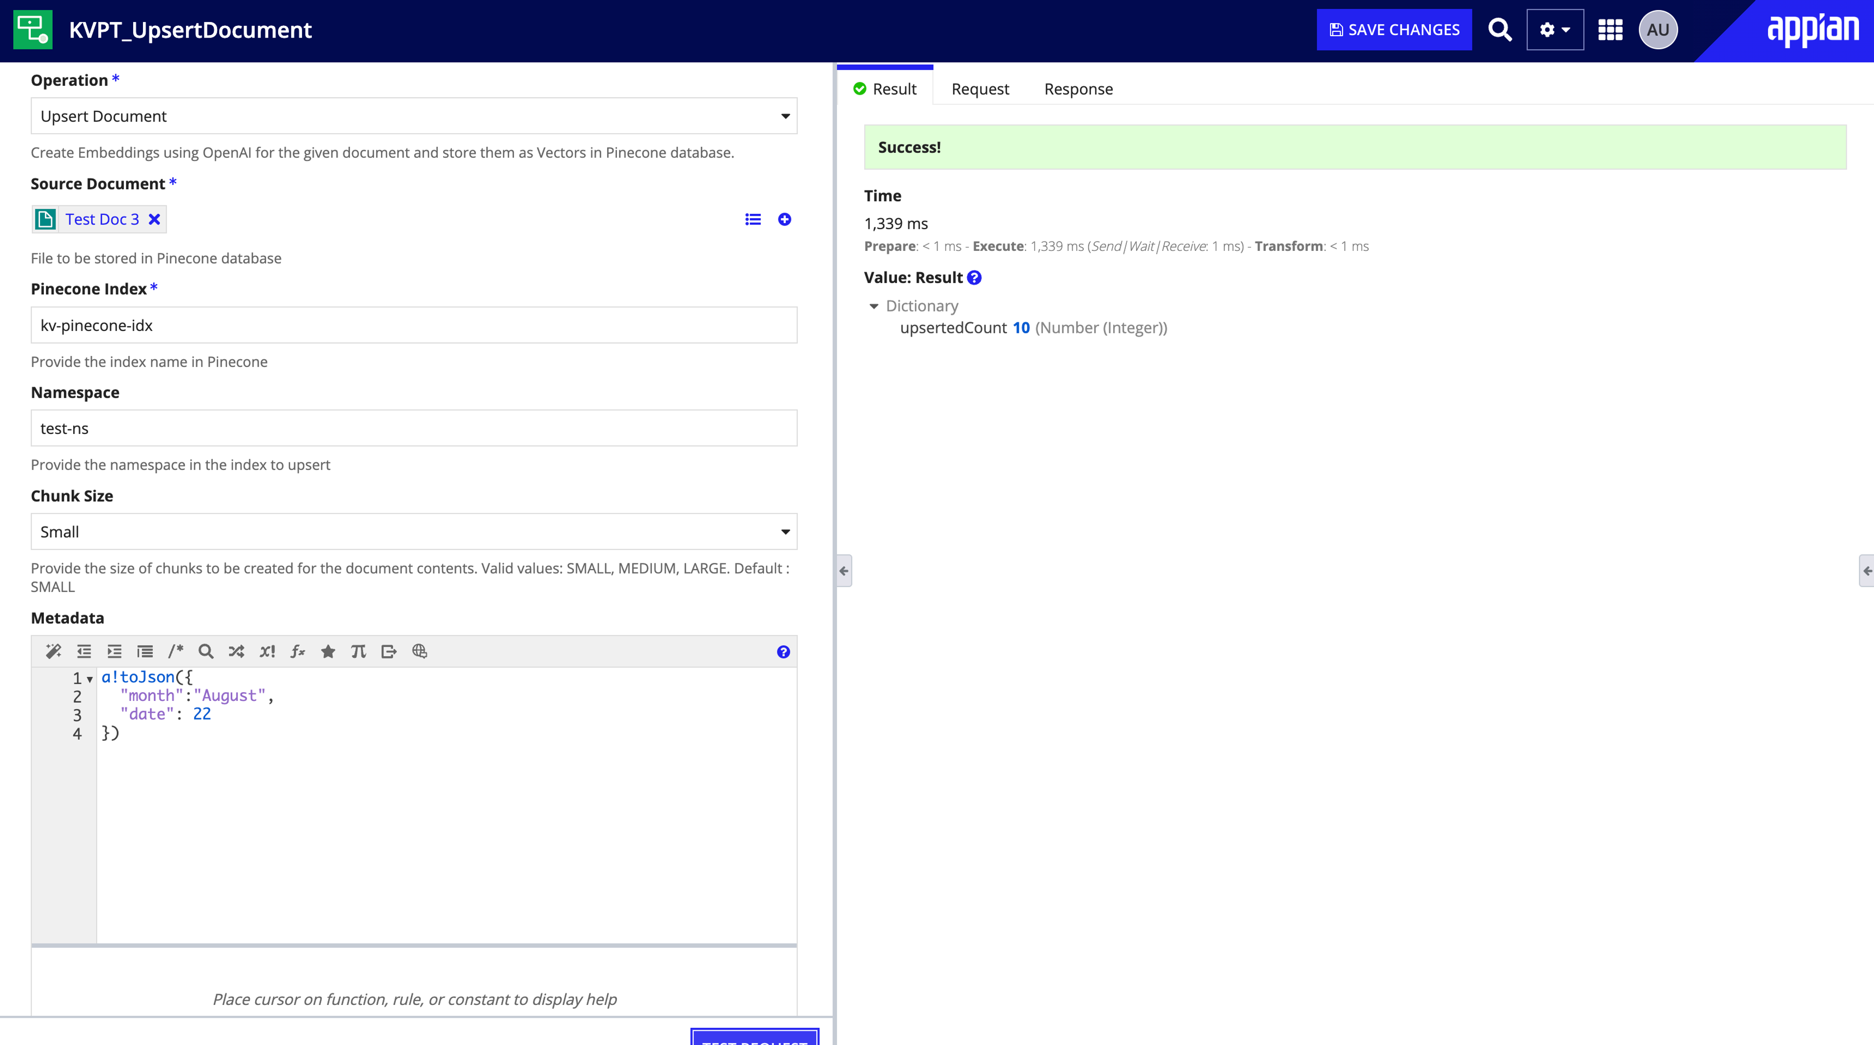Open find in Metadata expression editor
1874x1045 pixels.
click(206, 651)
